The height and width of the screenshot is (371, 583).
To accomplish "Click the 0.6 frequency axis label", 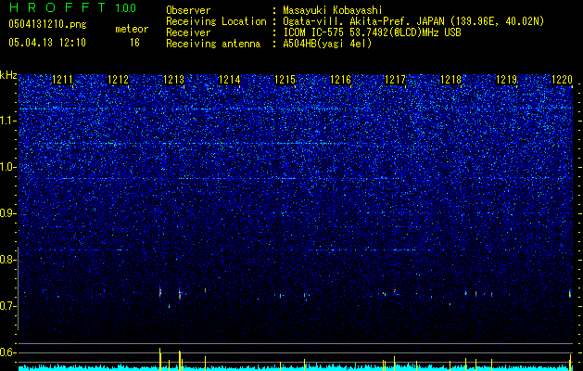I will click(x=8, y=352).
